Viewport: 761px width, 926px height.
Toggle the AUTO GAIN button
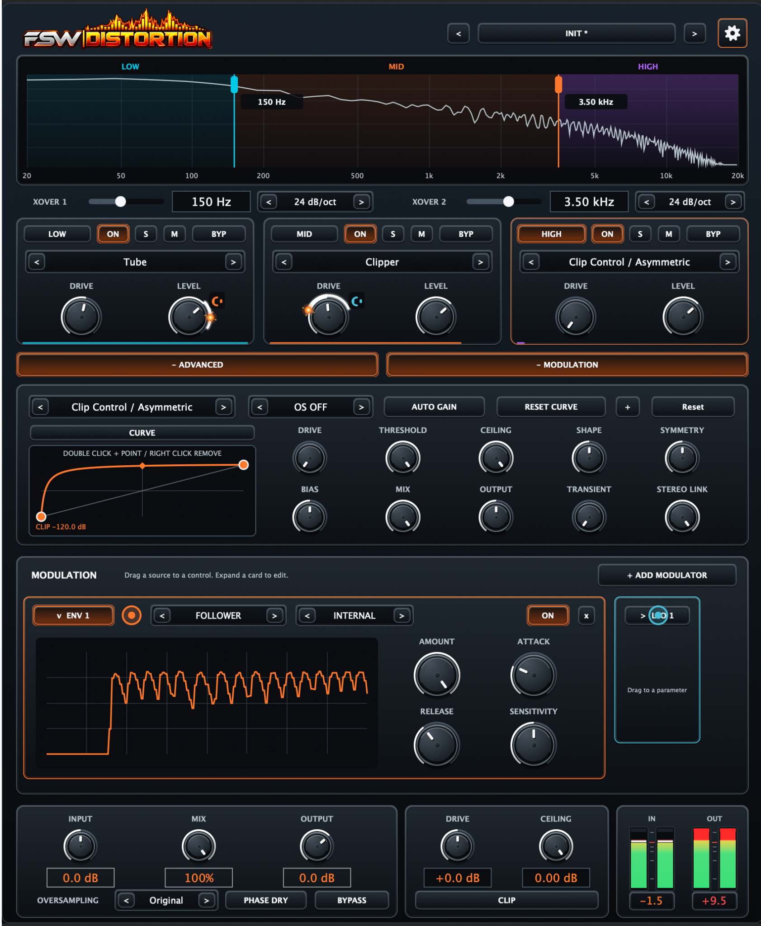(x=434, y=407)
